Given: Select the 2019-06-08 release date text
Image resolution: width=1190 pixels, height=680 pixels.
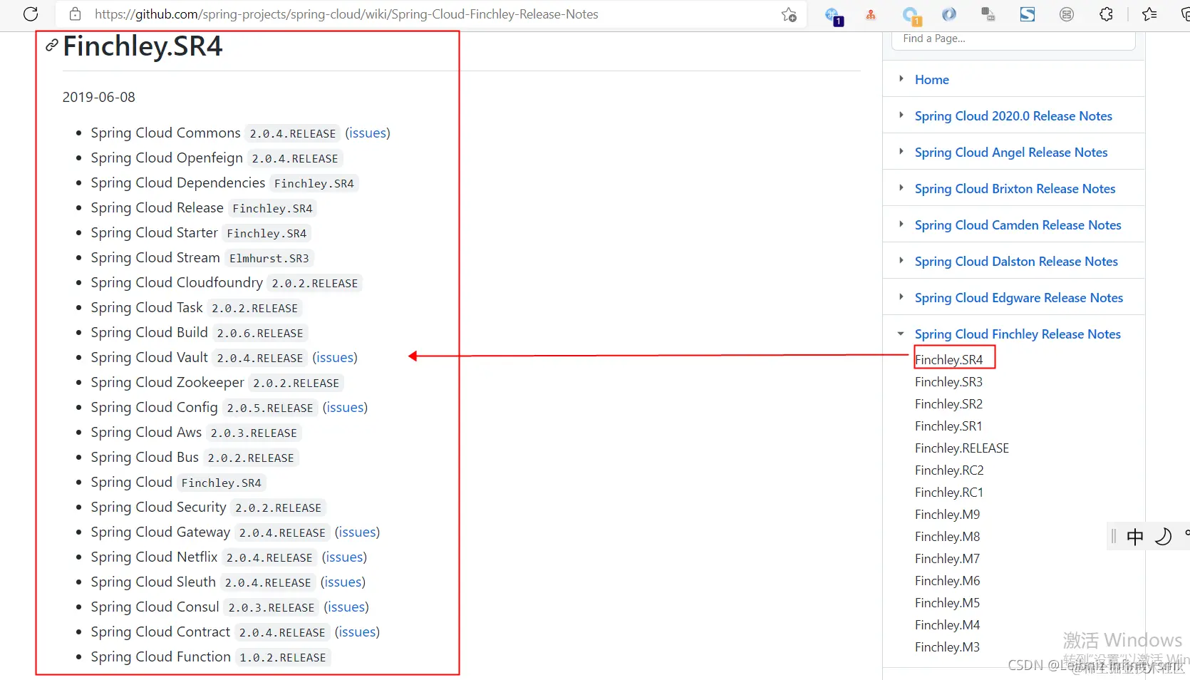Looking at the screenshot, I should click(x=99, y=97).
